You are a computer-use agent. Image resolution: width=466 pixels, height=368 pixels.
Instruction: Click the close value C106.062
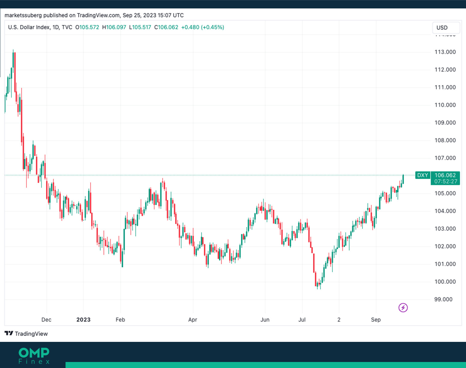coord(166,27)
